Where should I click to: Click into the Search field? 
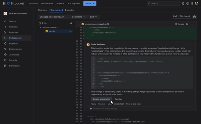163,3
